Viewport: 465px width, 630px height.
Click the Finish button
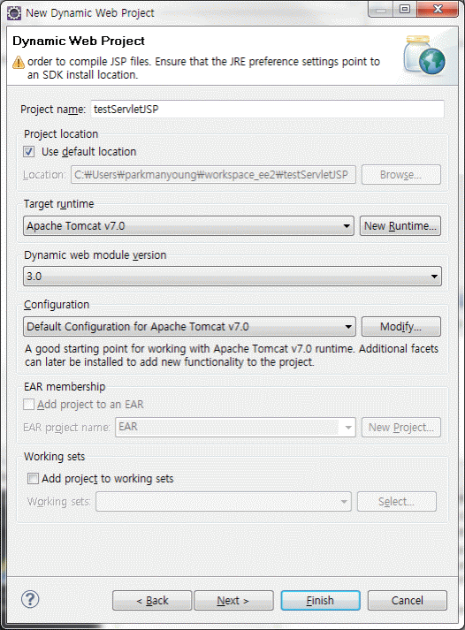320,600
